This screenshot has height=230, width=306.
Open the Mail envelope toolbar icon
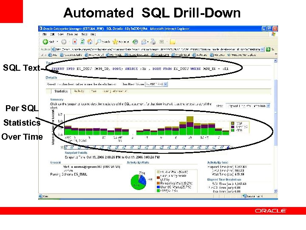[x=144, y=42]
